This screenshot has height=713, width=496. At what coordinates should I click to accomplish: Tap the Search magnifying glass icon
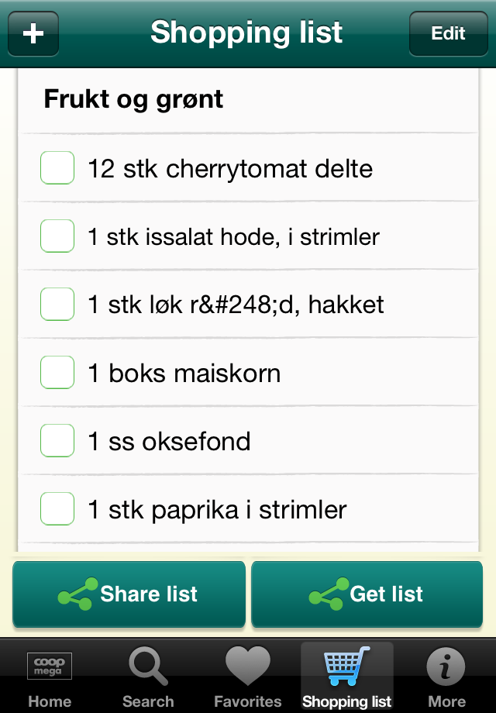click(x=148, y=666)
